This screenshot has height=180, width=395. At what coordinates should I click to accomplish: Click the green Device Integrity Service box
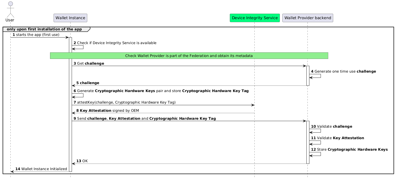pos(255,18)
